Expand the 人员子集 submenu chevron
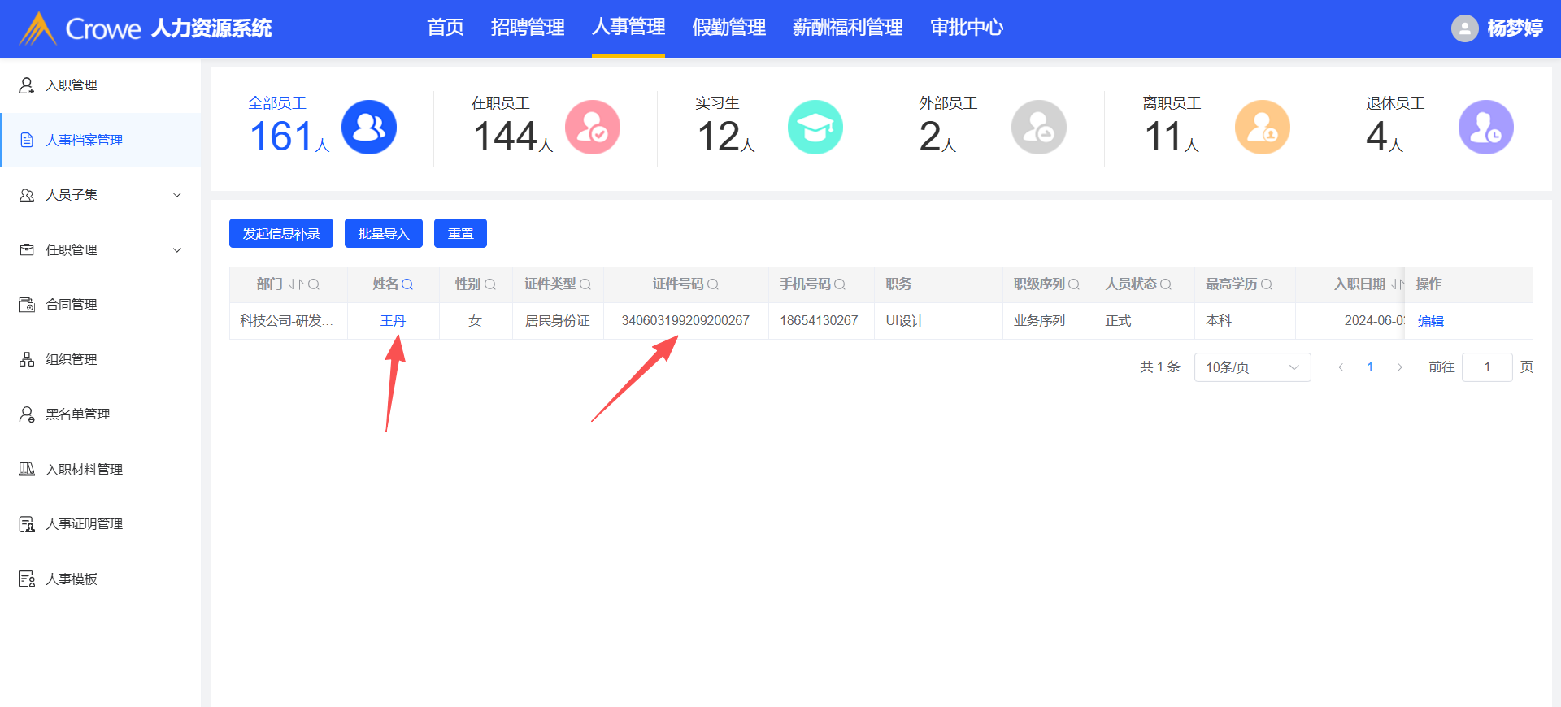 tap(177, 195)
